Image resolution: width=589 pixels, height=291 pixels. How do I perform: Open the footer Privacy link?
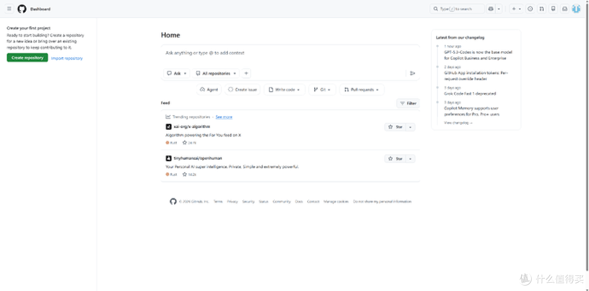coord(232,202)
